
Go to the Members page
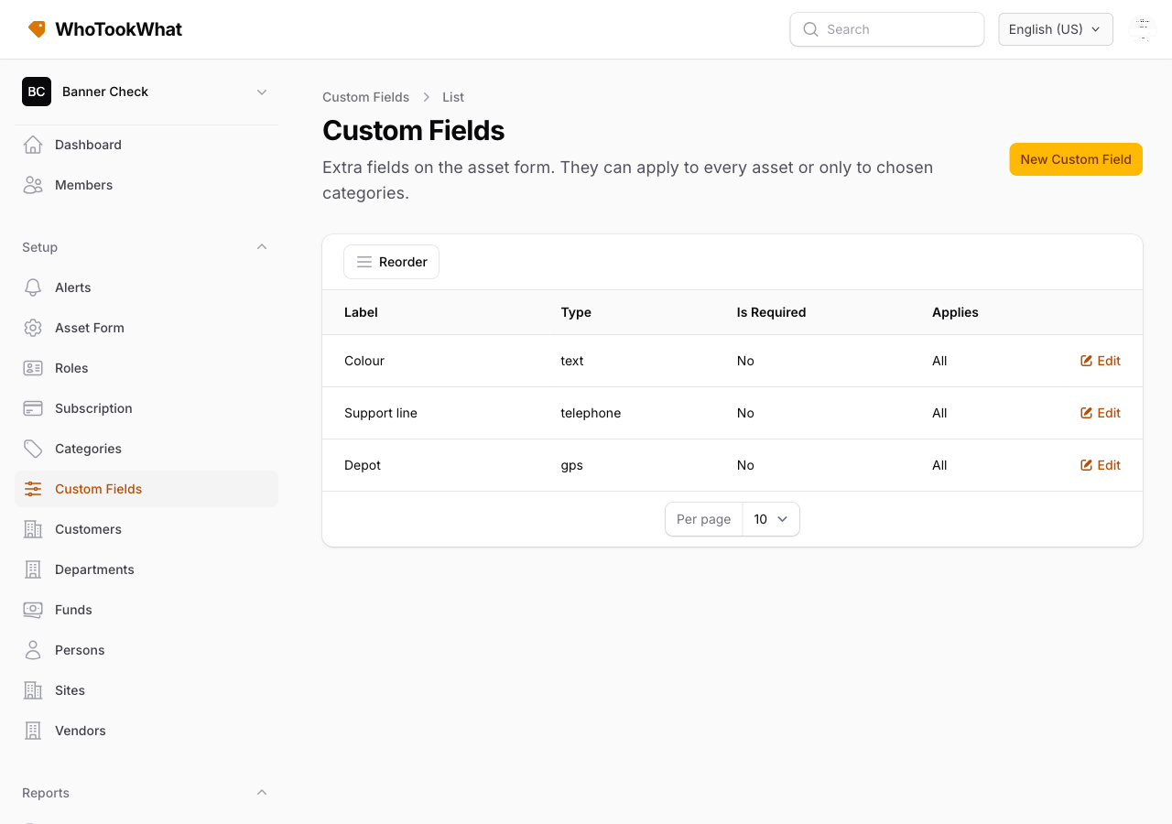[146, 185]
